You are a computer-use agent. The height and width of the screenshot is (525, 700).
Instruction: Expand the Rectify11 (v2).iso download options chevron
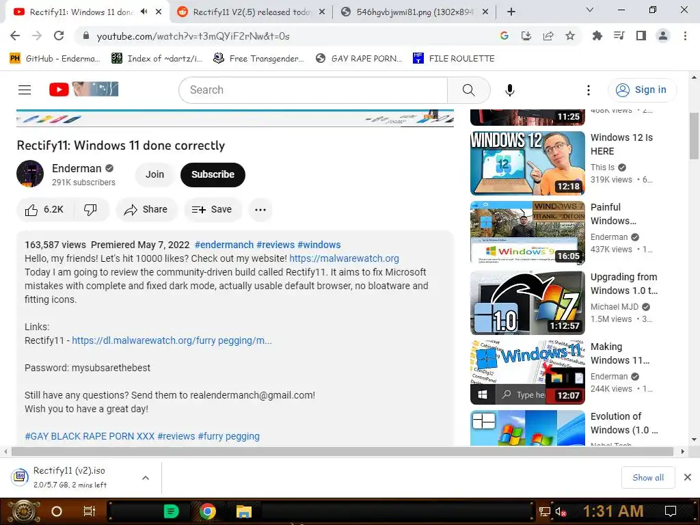[x=146, y=478]
